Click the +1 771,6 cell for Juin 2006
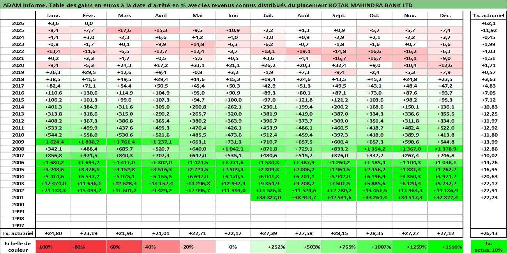This screenshot has width=507, height=254. 233,163
